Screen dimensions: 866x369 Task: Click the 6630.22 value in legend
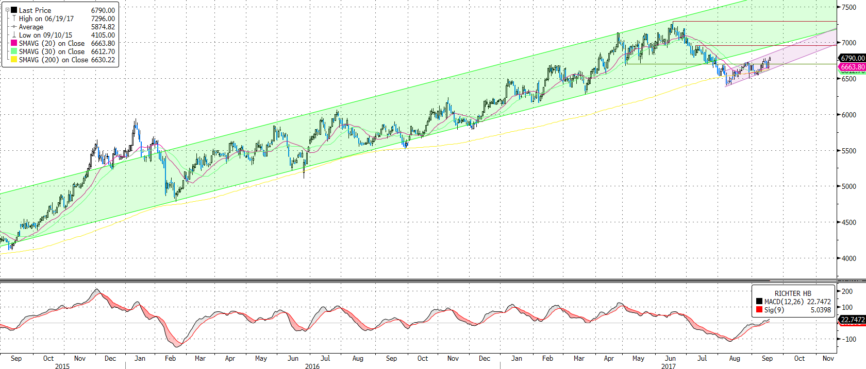point(103,60)
